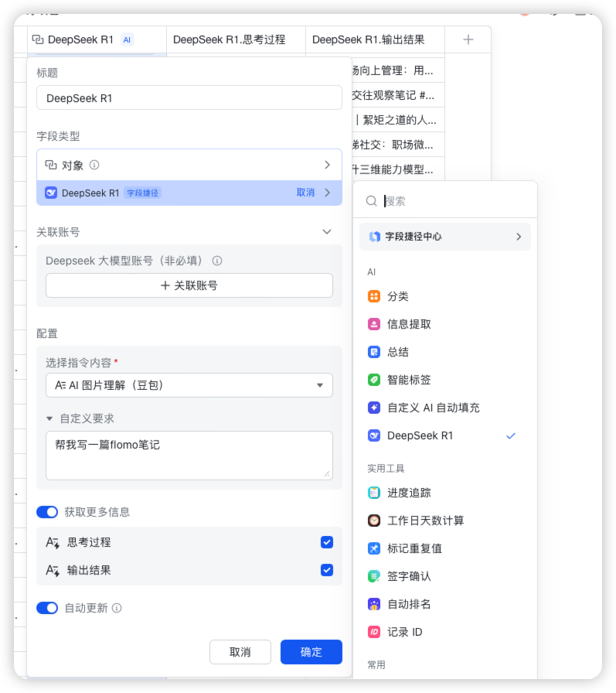Click the search magnifier icon
The image size is (616, 693).
coord(371,201)
